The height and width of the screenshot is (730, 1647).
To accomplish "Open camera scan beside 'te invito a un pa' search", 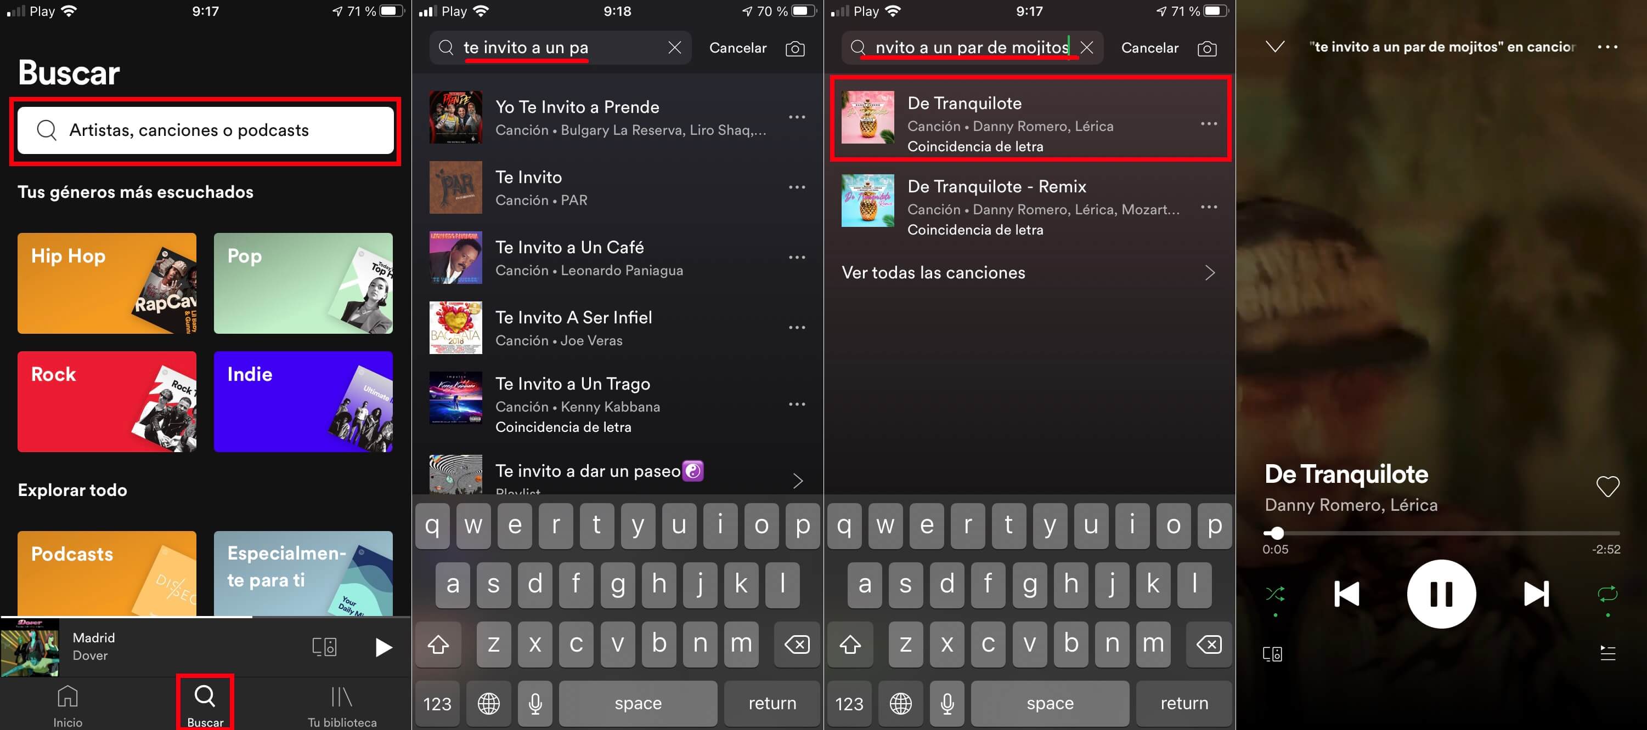I will tap(795, 49).
